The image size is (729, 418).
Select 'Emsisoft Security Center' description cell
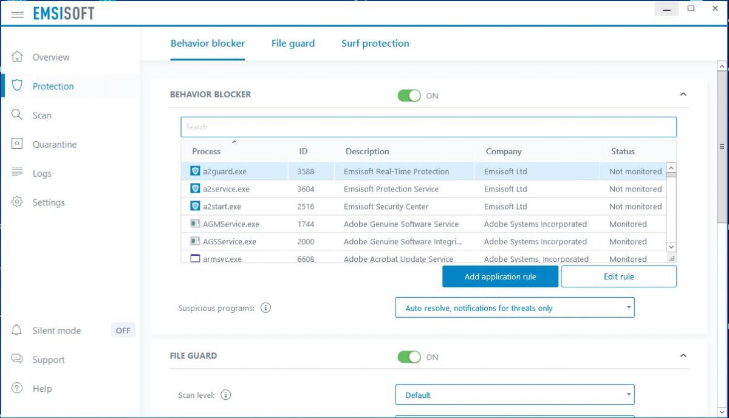click(386, 207)
